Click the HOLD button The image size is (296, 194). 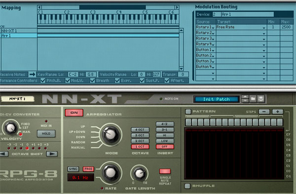pos(46,134)
